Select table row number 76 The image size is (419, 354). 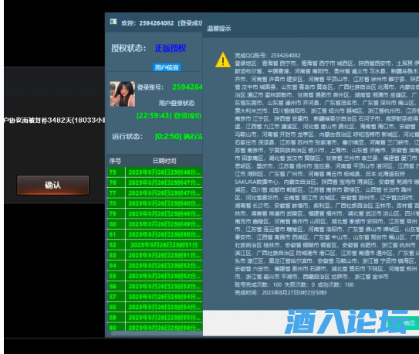coord(155,182)
